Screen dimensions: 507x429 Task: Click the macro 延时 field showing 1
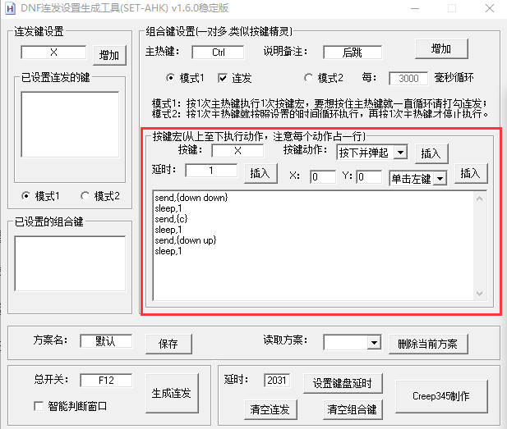click(211, 170)
